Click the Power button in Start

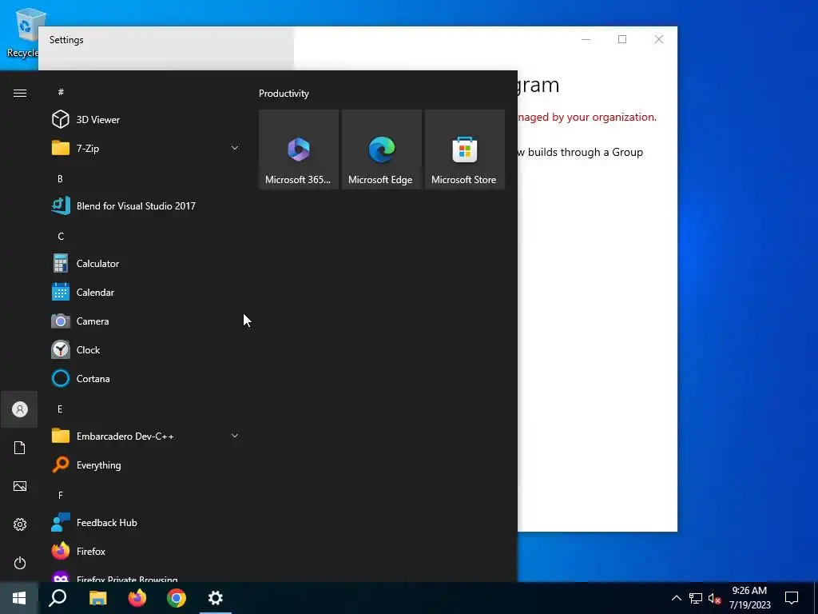(x=20, y=563)
